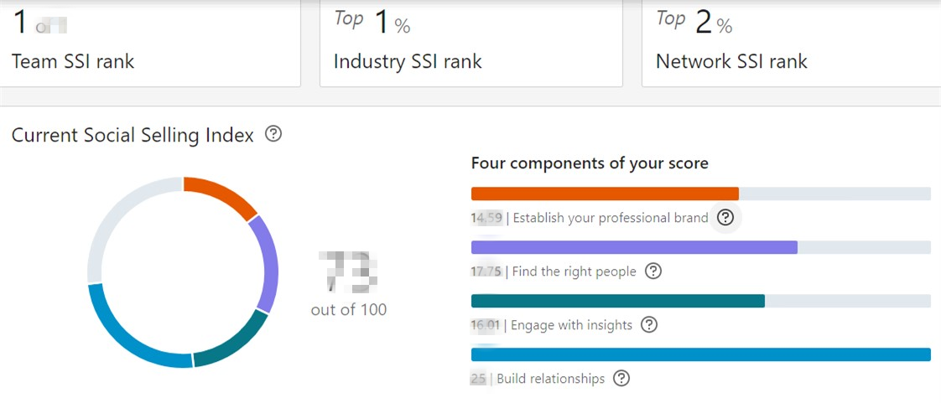941x403 pixels.
Task: Click the Find the right people help icon
Action: pyautogui.click(x=653, y=271)
